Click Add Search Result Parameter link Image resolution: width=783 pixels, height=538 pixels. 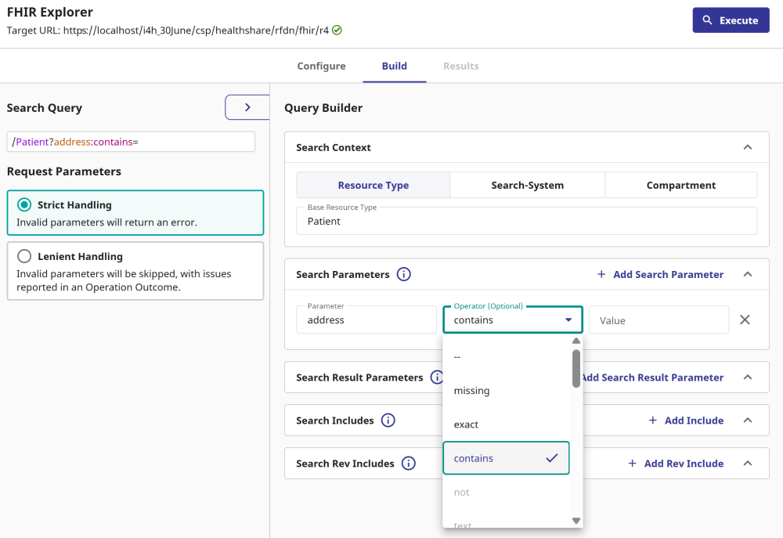click(x=651, y=377)
